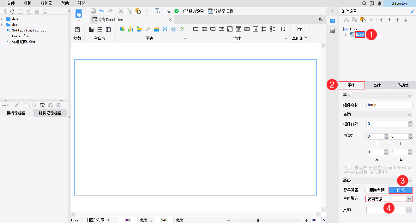Open the 服务器 menu
The height and width of the screenshot is (223, 416).
(46, 3)
